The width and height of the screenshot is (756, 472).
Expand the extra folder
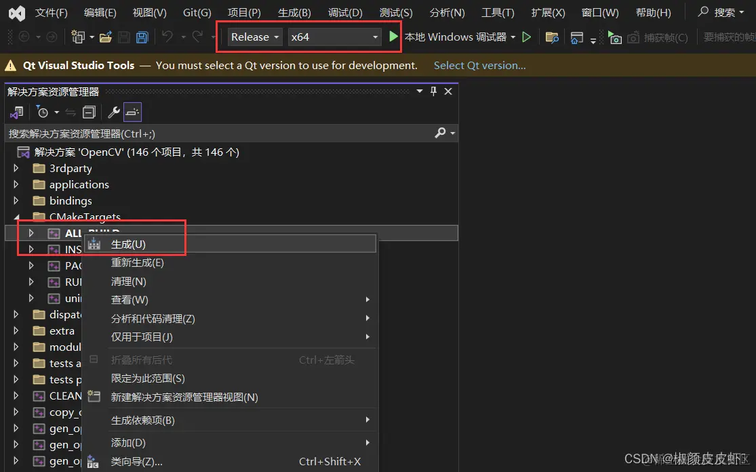tap(16, 331)
